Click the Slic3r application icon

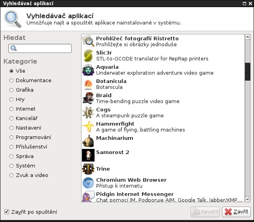tap(88, 56)
